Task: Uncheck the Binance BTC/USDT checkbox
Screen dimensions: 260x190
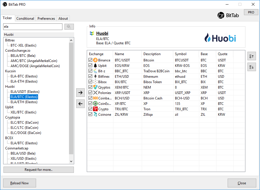Action: [x=90, y=60]
